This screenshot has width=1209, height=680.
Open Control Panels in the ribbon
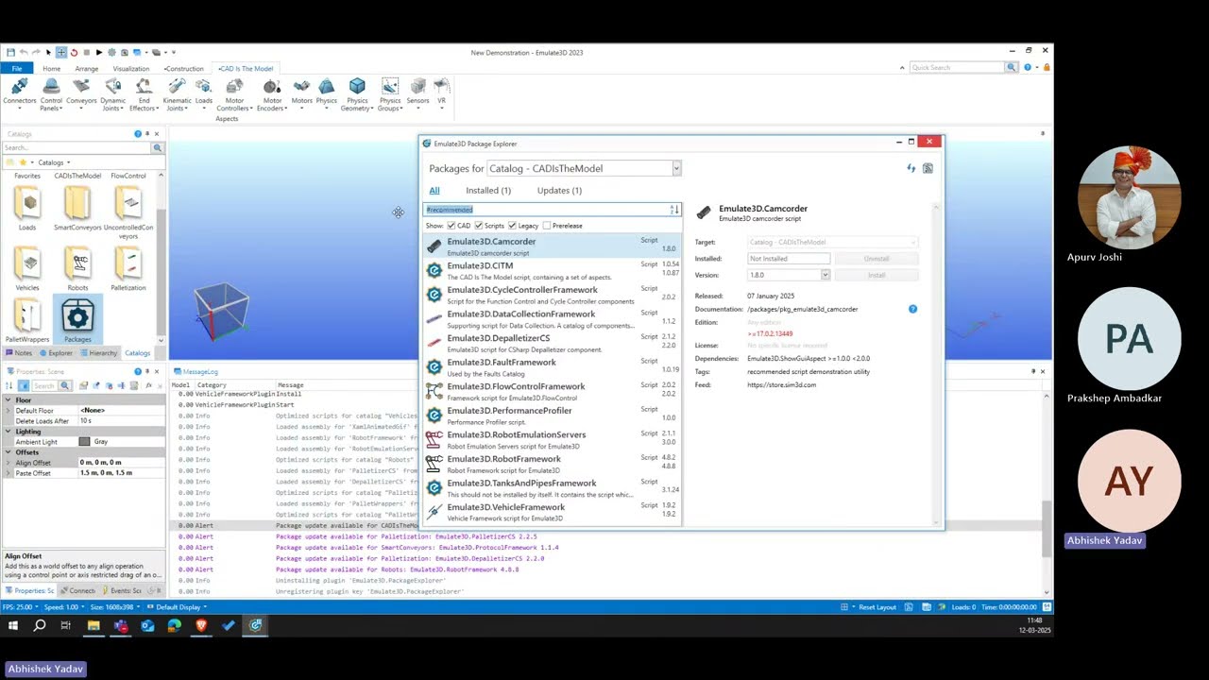tap(51, 94)
